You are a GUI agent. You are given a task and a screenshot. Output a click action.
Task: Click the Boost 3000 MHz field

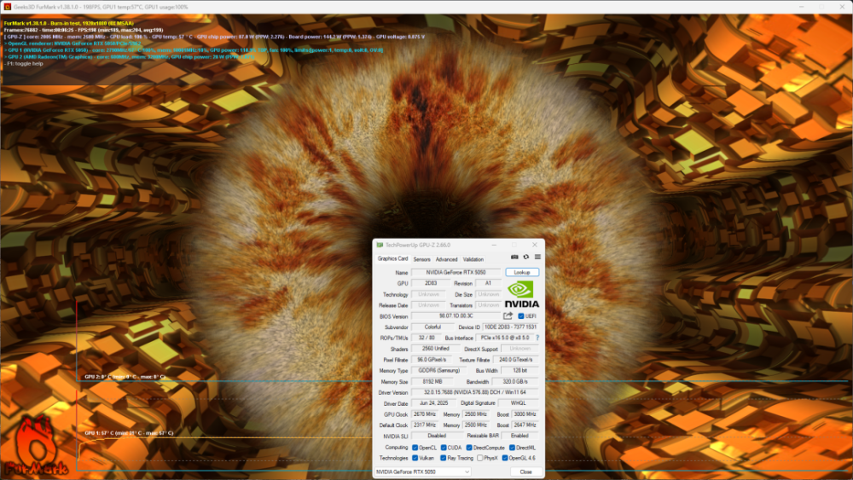coord(525,414)
